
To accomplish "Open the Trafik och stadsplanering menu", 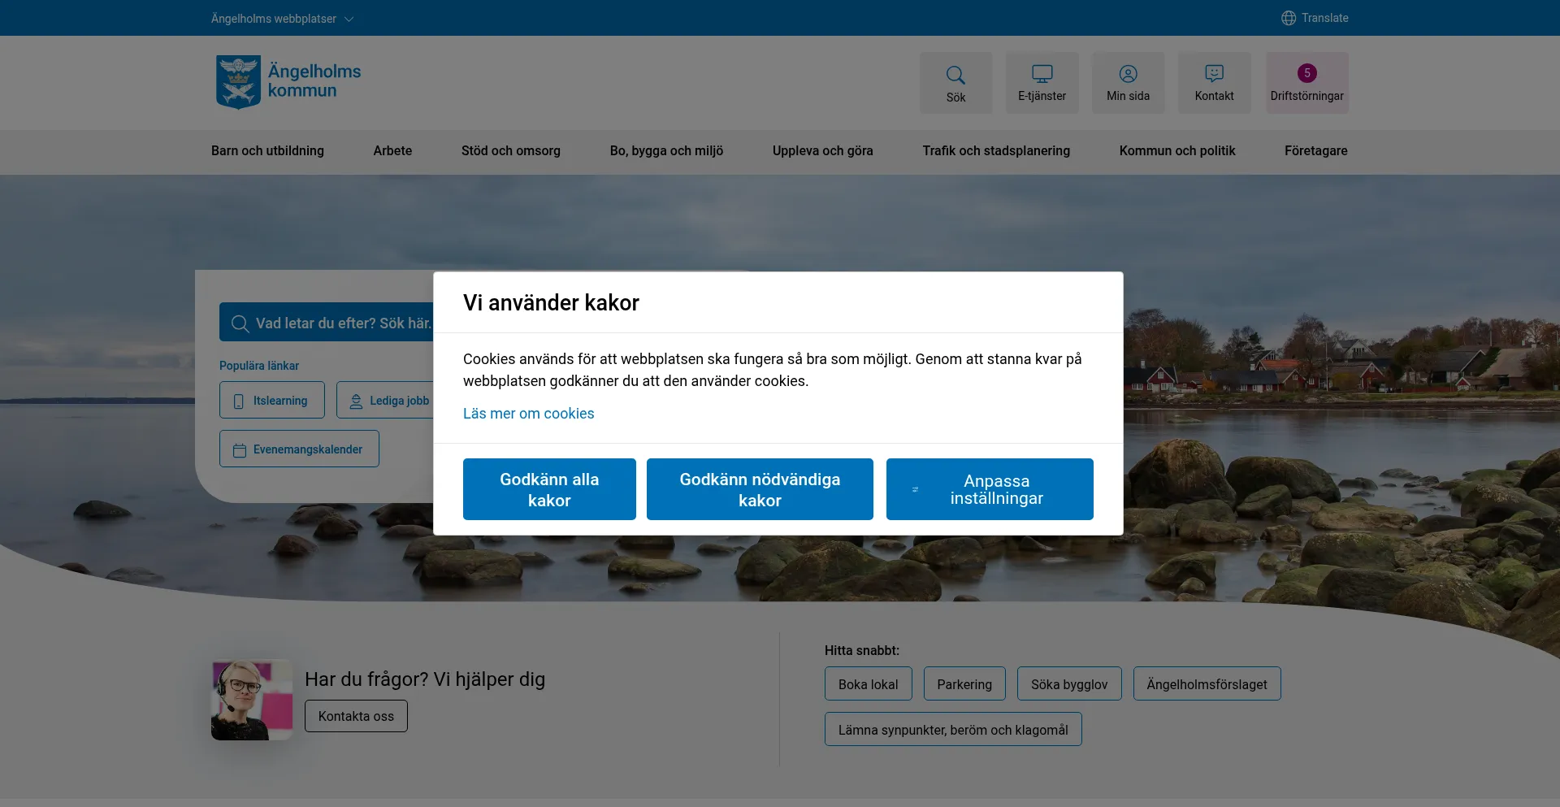I will (x=996, y=151).
